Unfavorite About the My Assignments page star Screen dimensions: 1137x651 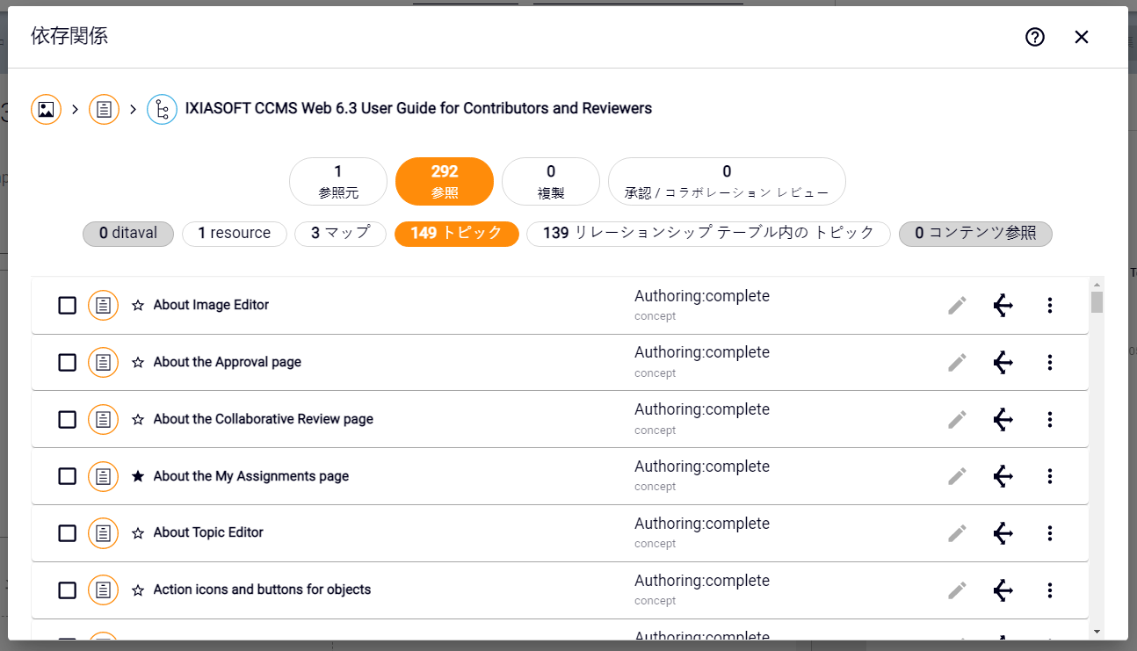click(138, 476)
